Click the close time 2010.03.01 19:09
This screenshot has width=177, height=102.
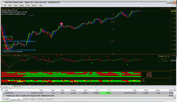point(130,93)
